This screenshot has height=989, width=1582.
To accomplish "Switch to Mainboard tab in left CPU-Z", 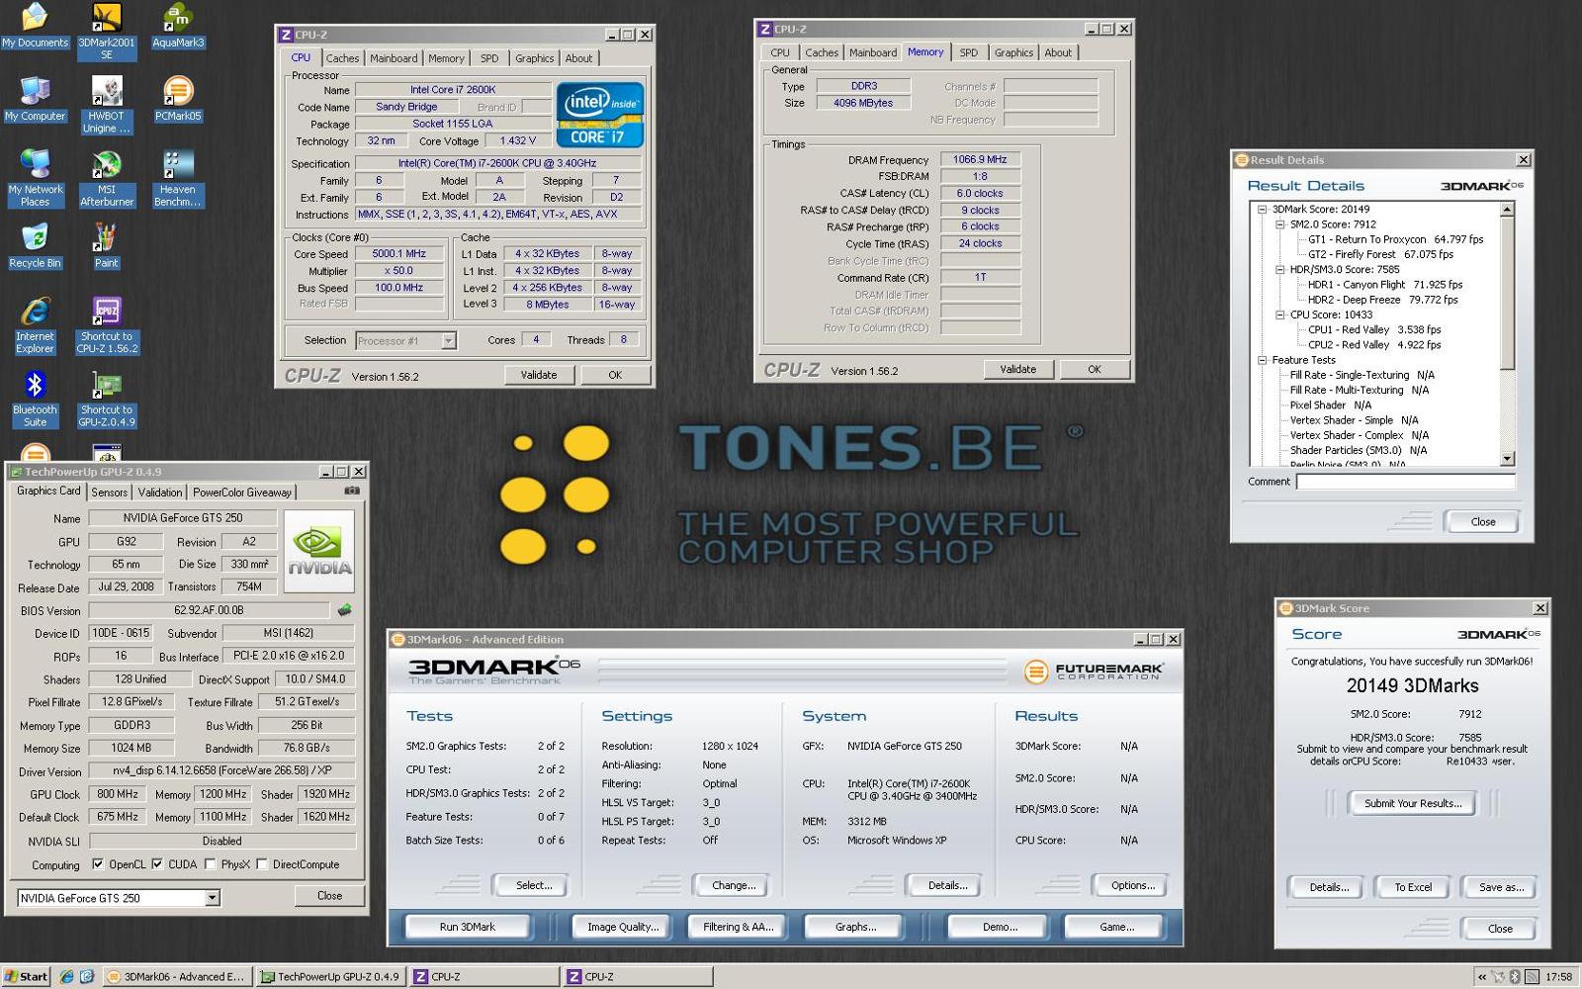I will click(394, 58).
